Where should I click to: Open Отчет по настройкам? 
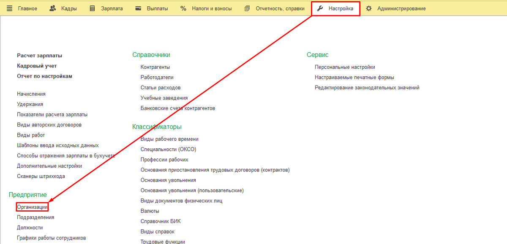tap(45, 76)
